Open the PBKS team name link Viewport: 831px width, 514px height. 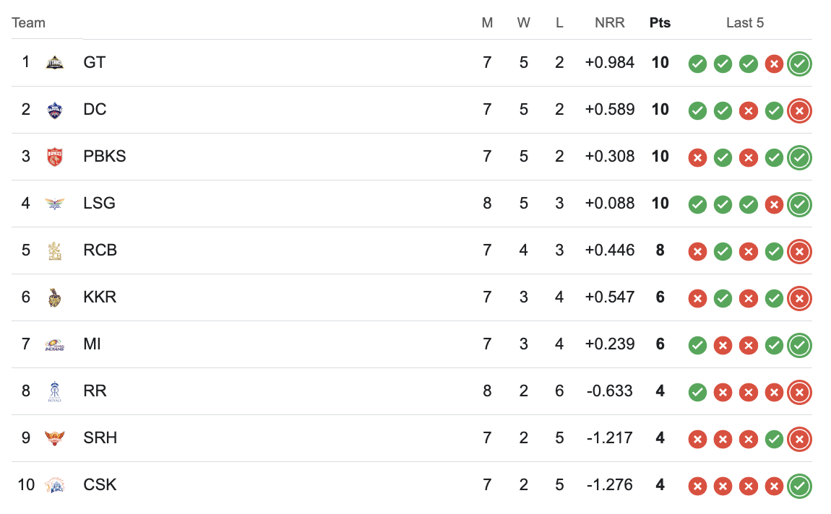tap(104, 156)
